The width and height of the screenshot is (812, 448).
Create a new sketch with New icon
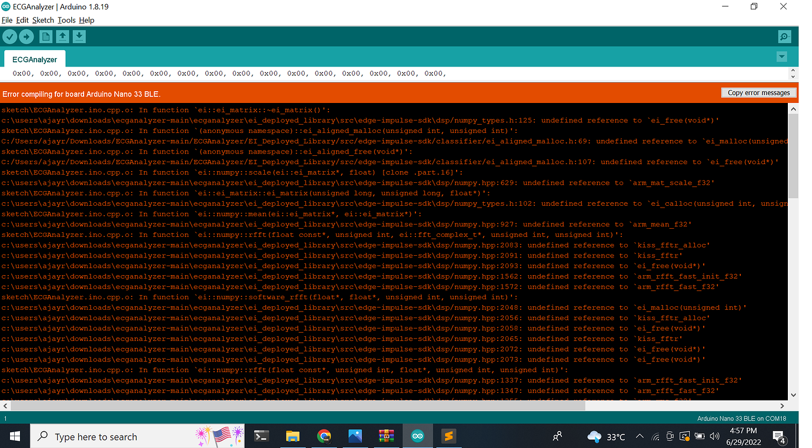pyautogui.click(x=46, y=37)
